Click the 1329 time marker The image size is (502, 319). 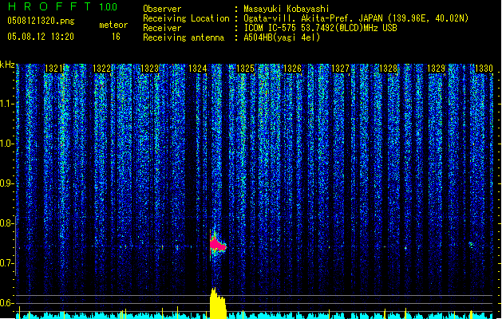[x=436, y=69]
